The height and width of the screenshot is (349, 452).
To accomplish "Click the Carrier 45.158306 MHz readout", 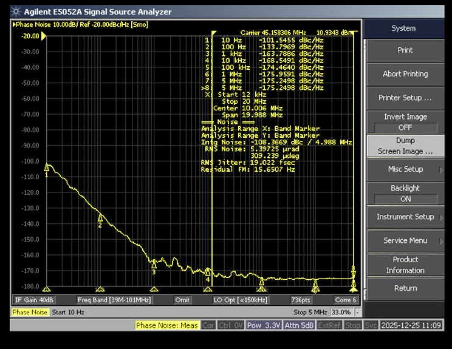I will click(273, 33).
